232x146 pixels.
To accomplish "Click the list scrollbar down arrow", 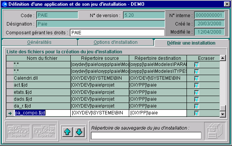I will [223, 114].
